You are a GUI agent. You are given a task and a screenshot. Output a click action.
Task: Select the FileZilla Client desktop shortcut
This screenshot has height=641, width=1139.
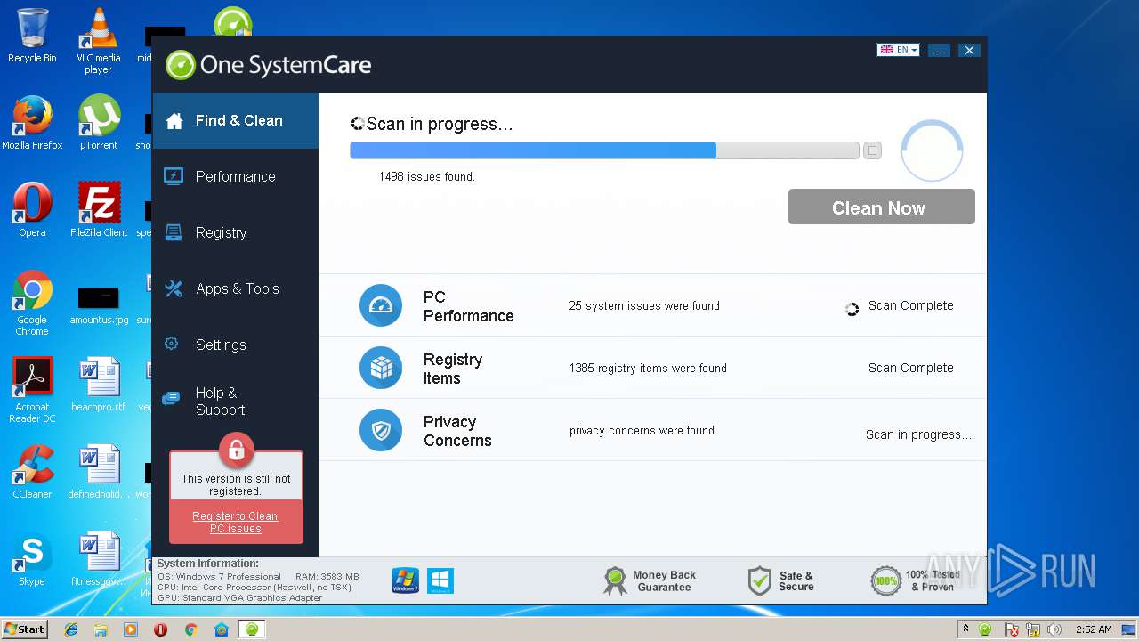(x=98, y=210)
